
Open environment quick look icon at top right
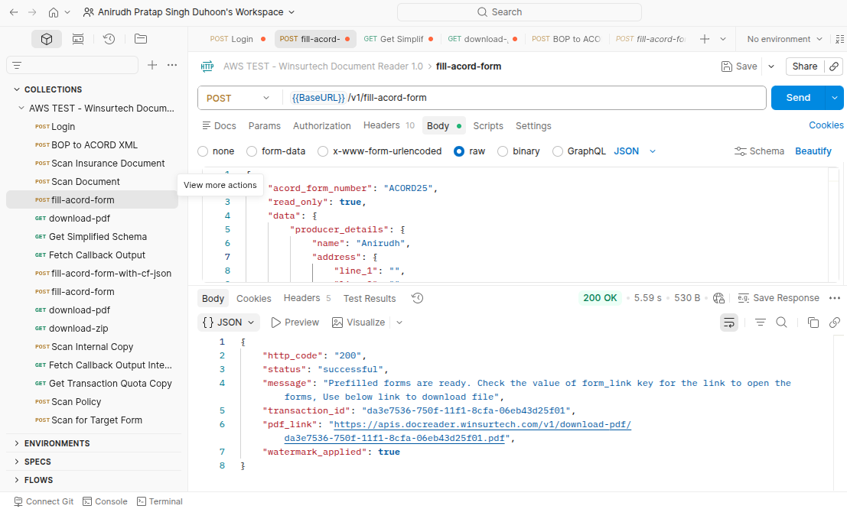(x=839, y=39)
